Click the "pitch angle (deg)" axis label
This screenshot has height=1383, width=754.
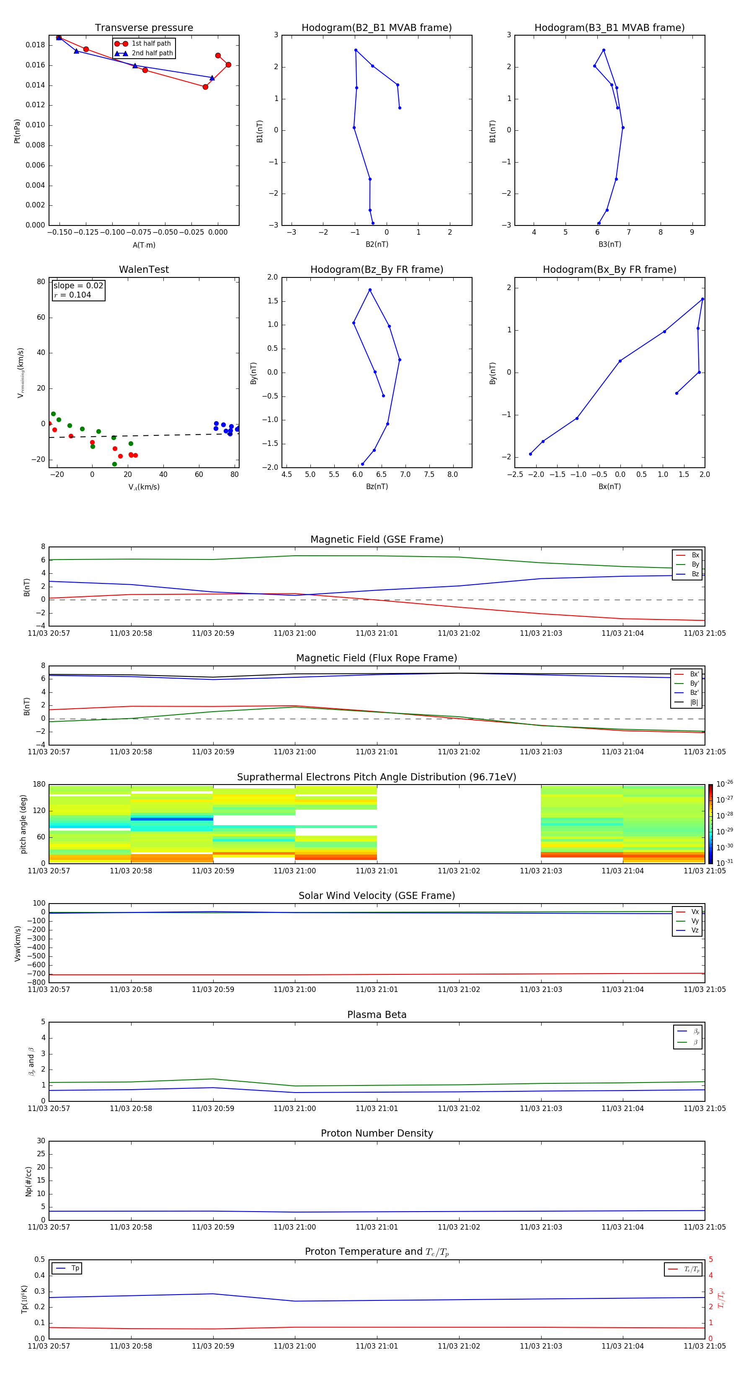[23, 824]
